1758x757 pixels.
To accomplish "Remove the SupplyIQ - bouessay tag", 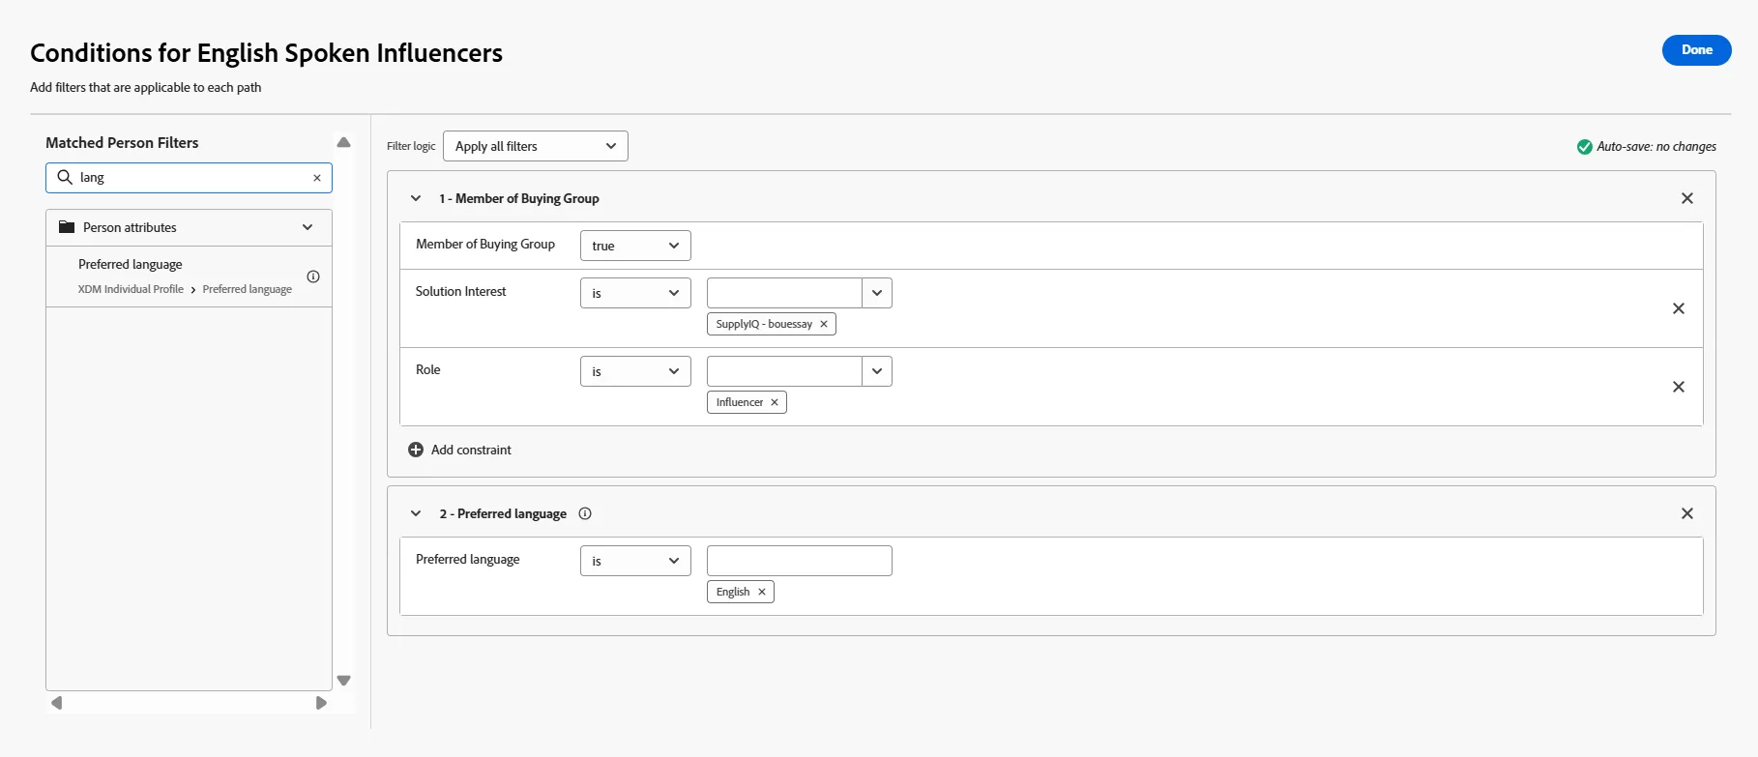I will tap(824, 324).
